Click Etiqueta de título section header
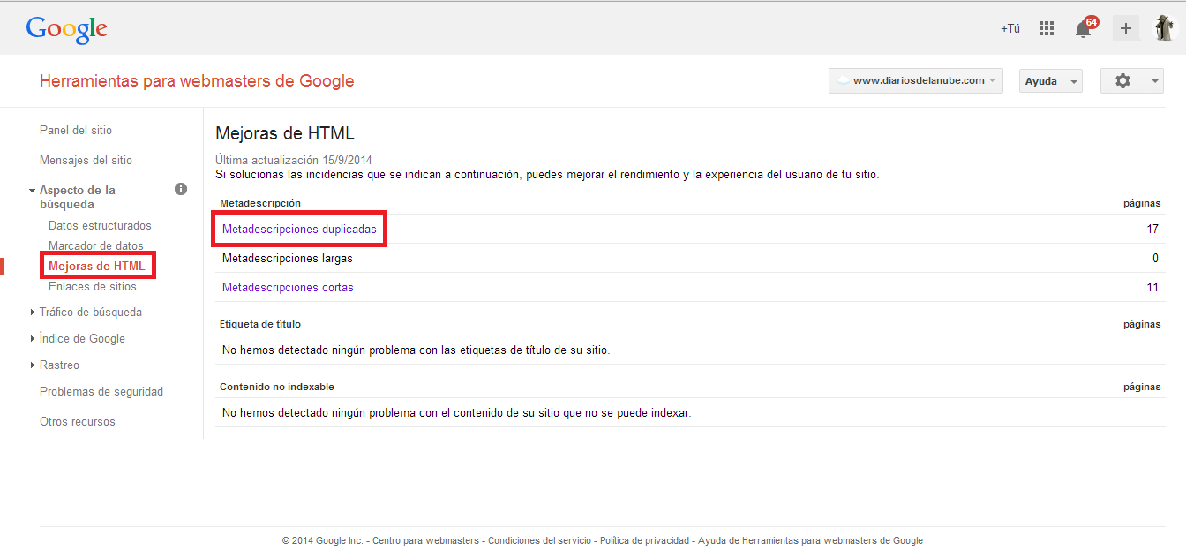 (x=260, y=324)
